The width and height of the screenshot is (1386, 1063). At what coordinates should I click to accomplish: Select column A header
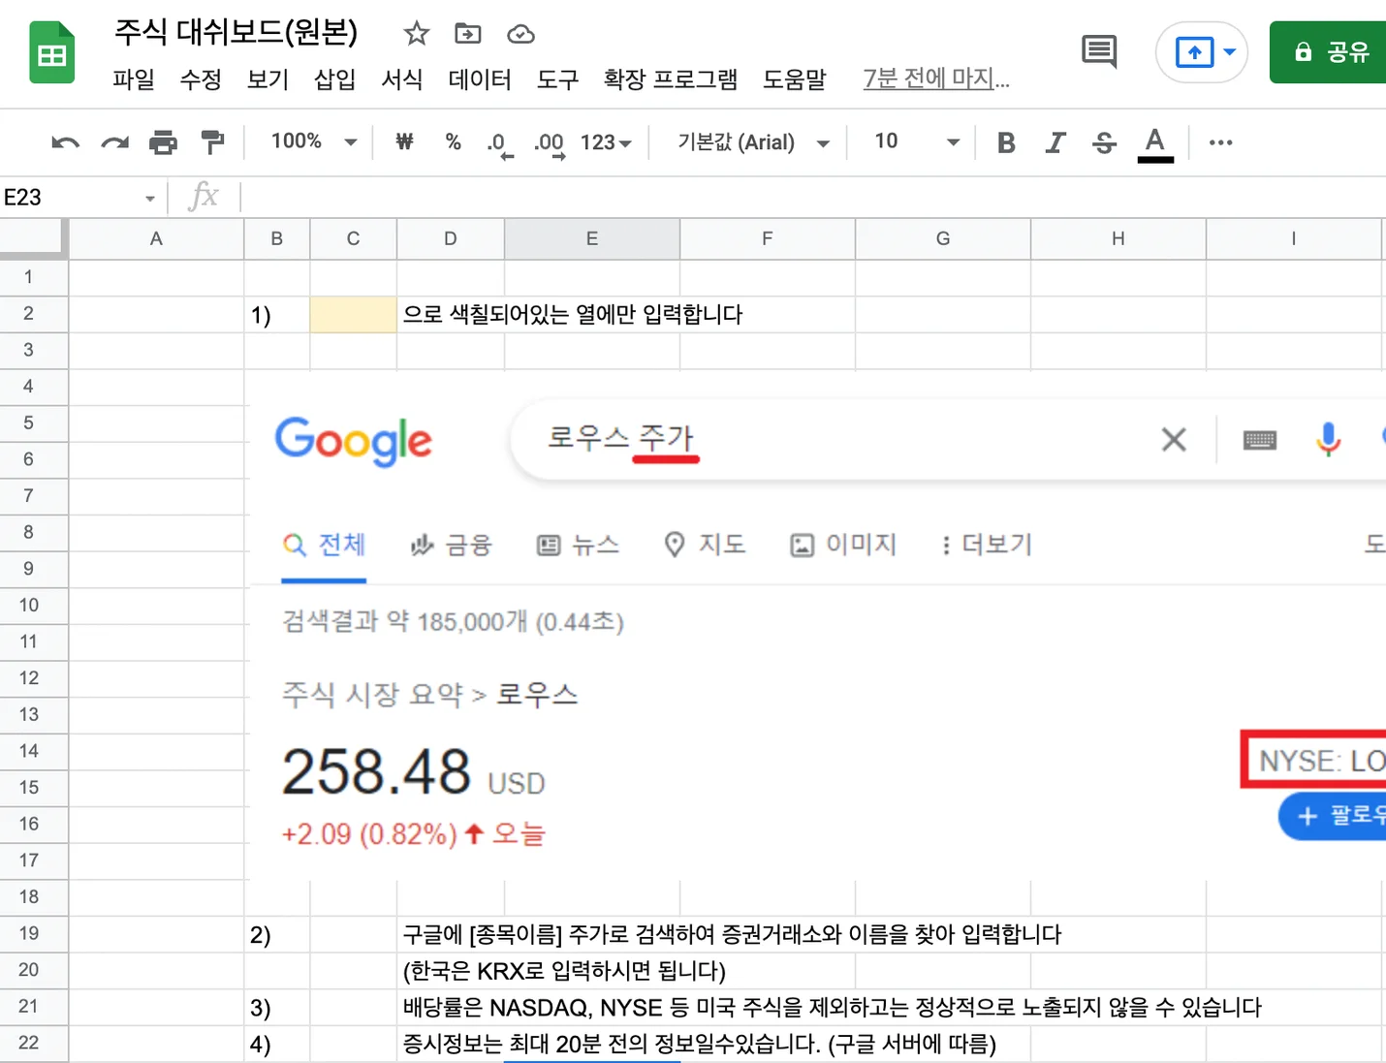[156, 238]
